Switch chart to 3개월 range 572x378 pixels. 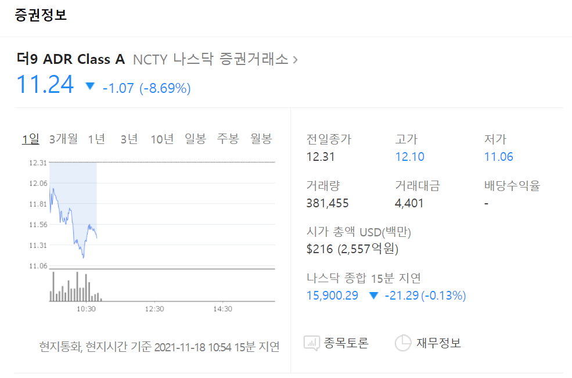pyautogui.click(x=63, y=139)
